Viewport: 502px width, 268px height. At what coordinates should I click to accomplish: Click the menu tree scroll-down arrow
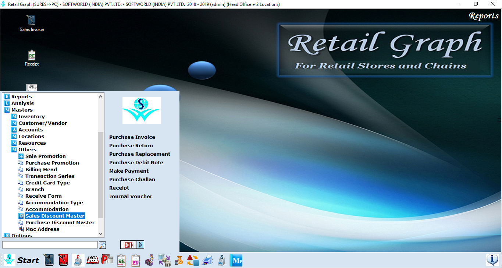pos(101,234)
